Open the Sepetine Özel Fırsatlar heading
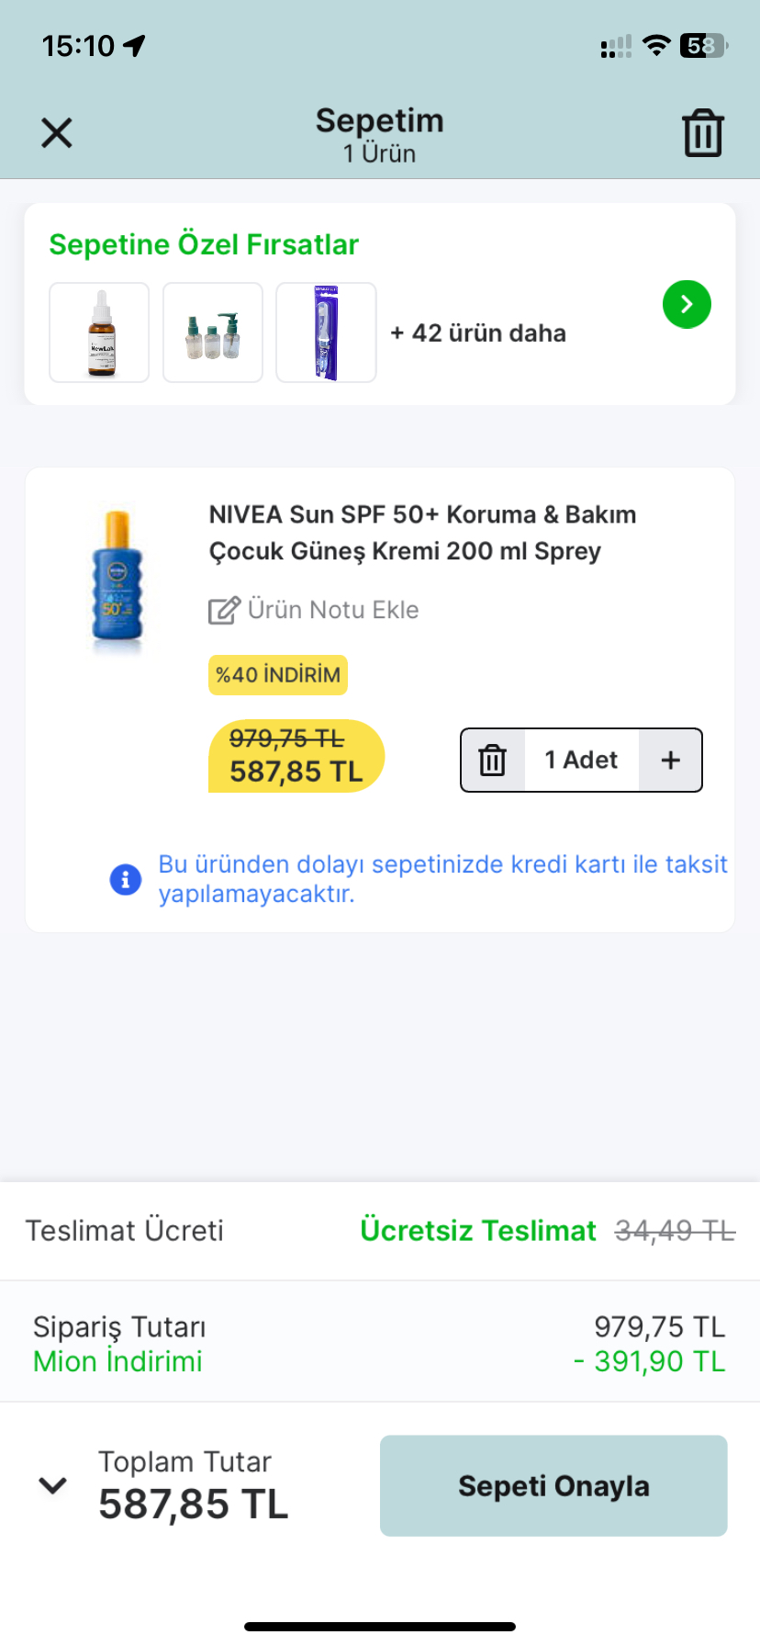 tap(204, 244)
